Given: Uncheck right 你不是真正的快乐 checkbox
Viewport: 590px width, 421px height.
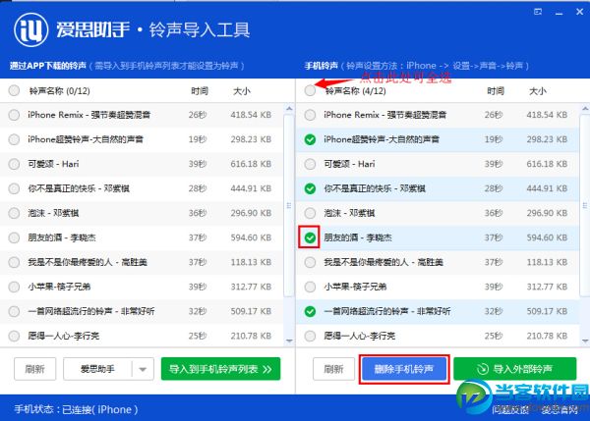Looking at the screenshot, I should coord(310,188).
